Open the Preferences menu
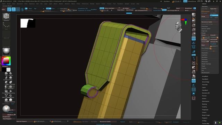222x125 pixels. coord(85,4)
